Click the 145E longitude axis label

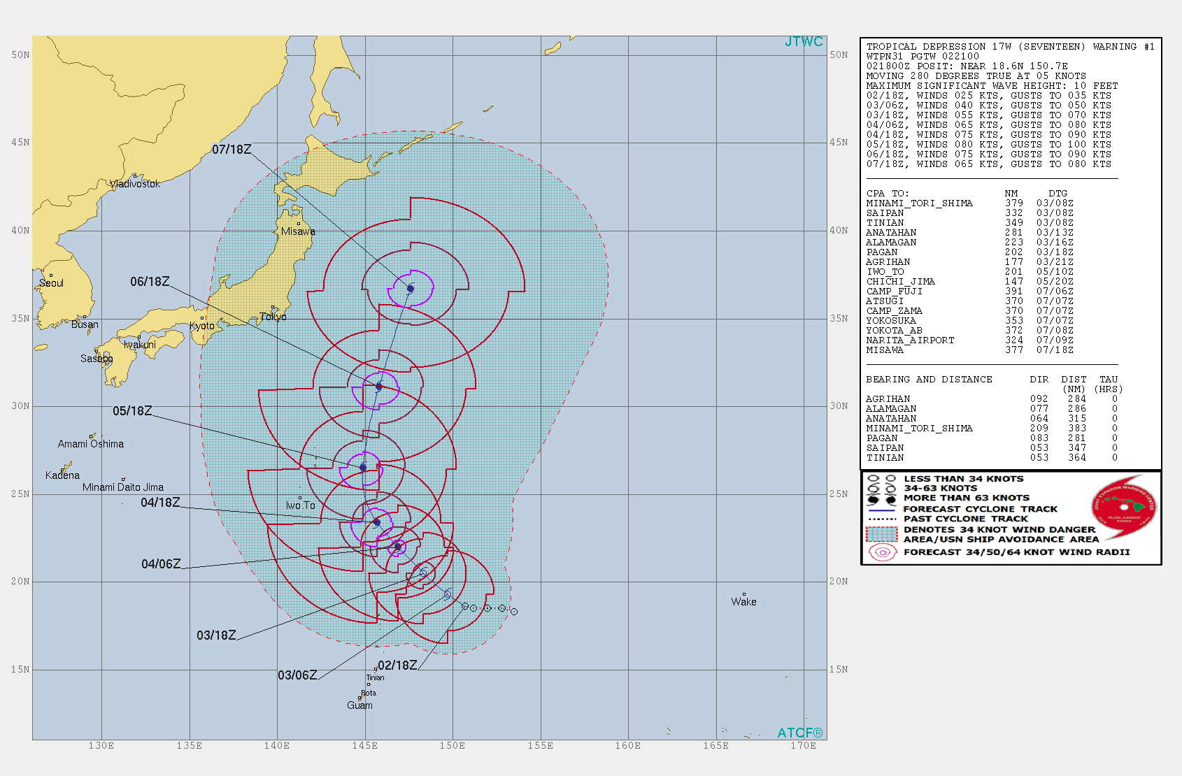tap(364, 746)
